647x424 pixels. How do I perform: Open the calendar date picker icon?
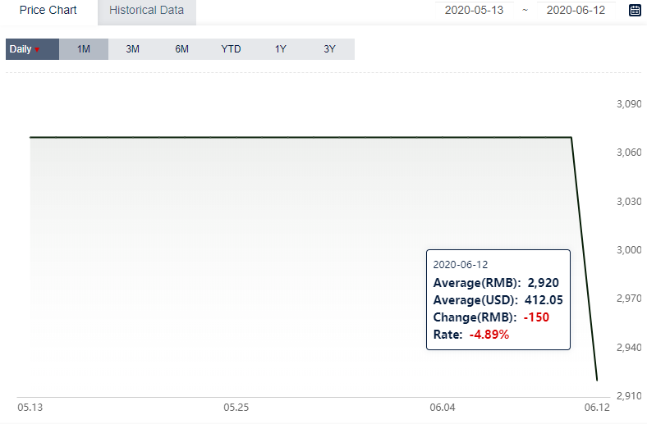(x=635, y=11)
